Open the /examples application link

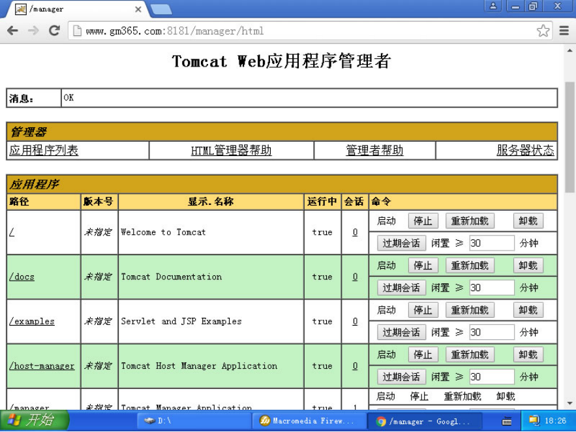(x=32, y=322)
